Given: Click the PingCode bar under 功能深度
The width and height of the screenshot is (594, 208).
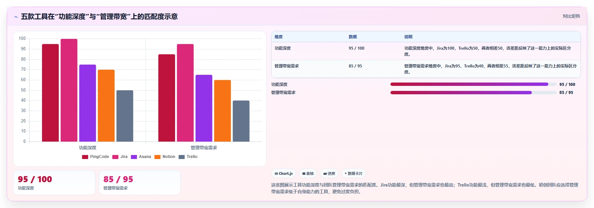Looking at the screenshot, I should click(50, 93).
